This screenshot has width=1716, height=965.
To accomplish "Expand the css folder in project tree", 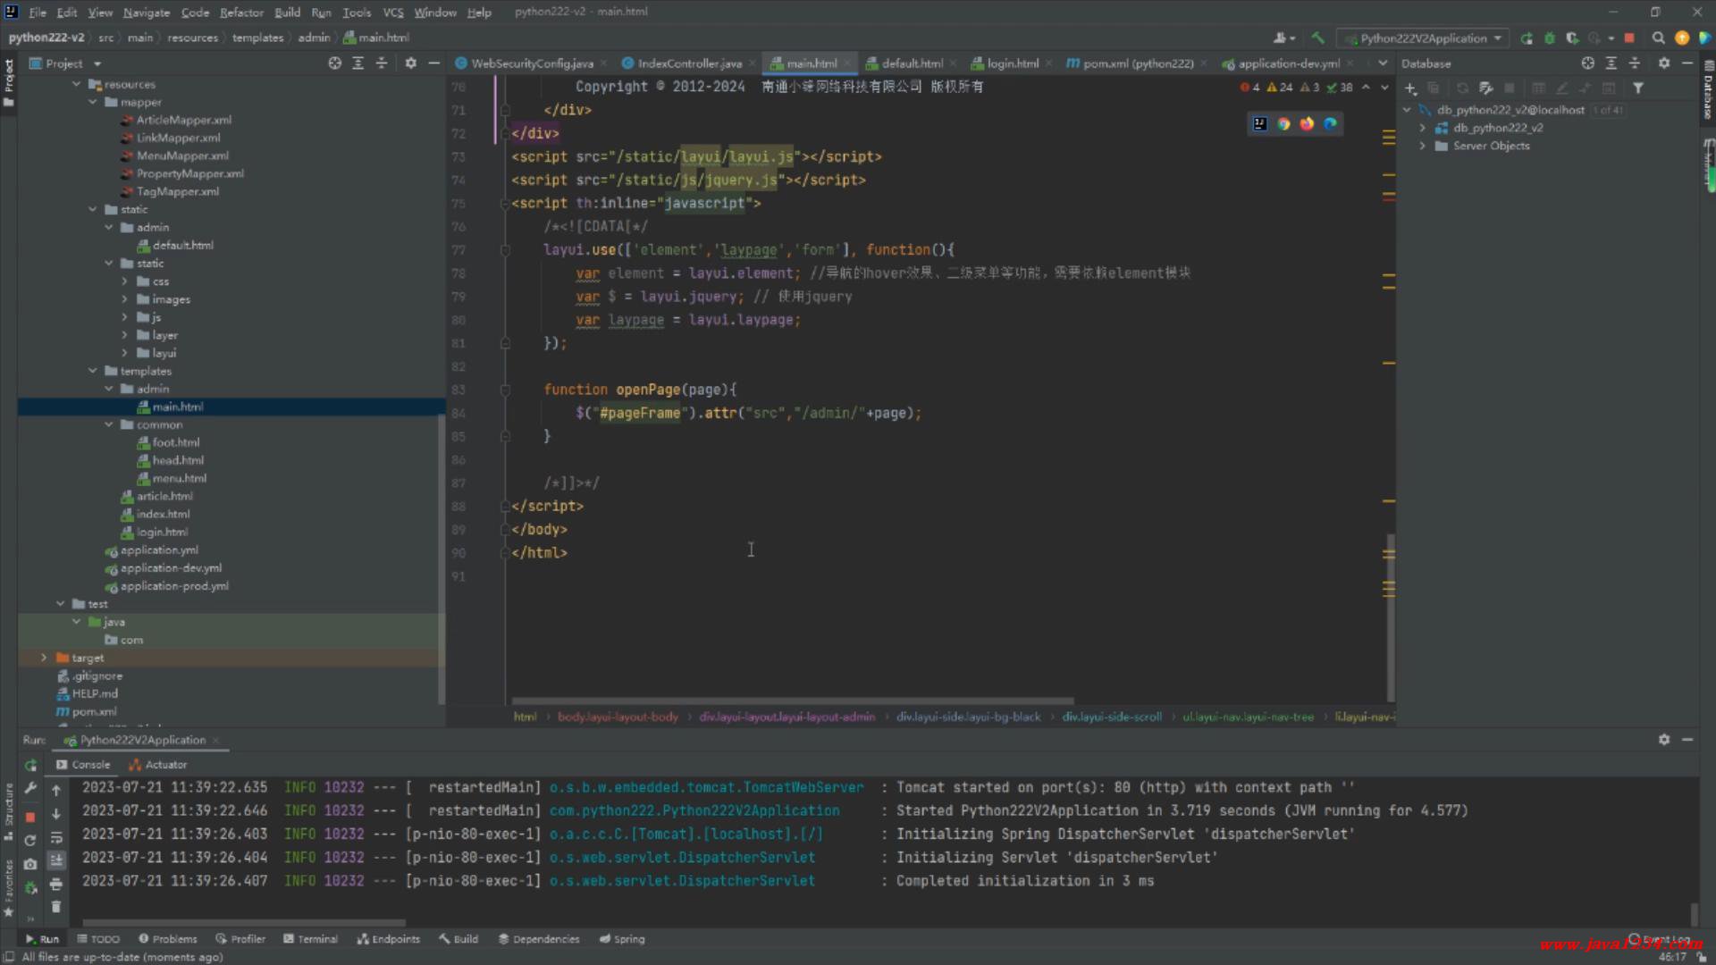I will [x=125, y=281].
